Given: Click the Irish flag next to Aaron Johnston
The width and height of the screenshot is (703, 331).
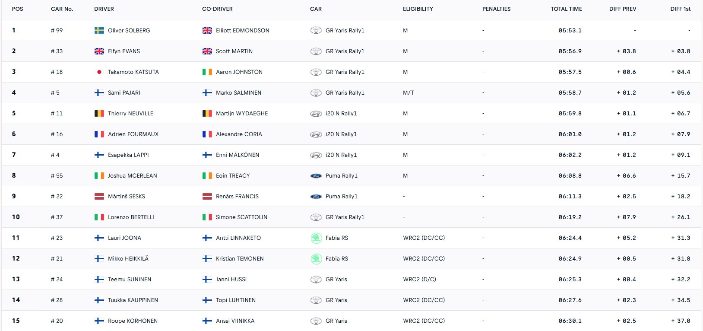Looking at the screenshot, I should coord(207,72).
